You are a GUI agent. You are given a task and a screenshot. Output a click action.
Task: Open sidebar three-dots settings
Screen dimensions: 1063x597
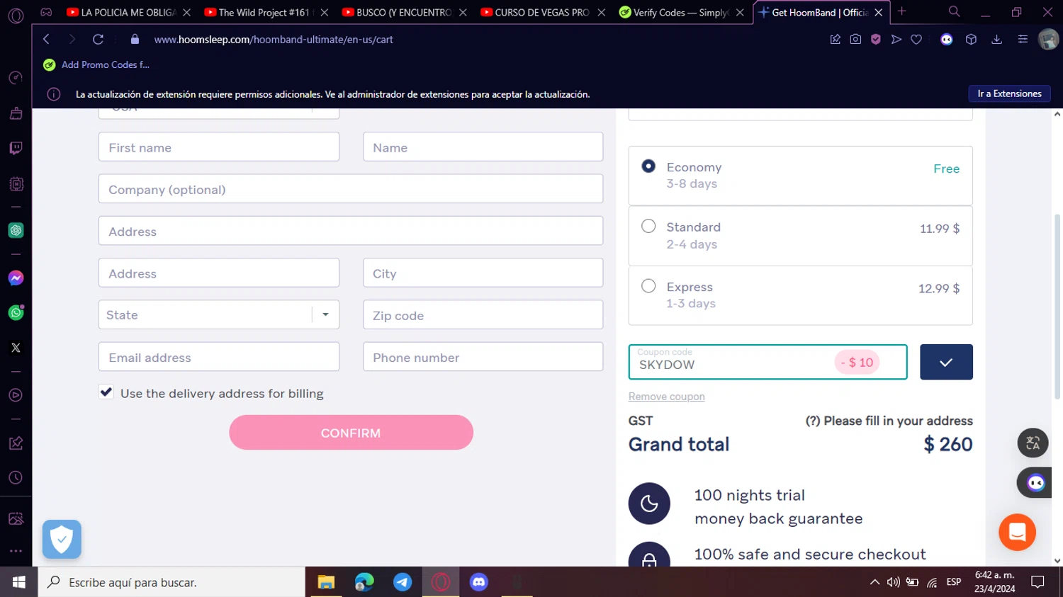tap(16, 550)
